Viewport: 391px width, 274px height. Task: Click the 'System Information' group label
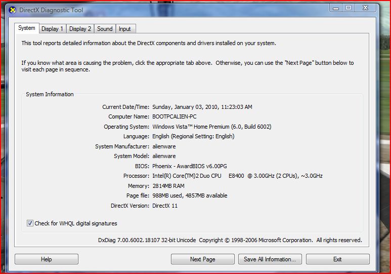coord(50,94)
